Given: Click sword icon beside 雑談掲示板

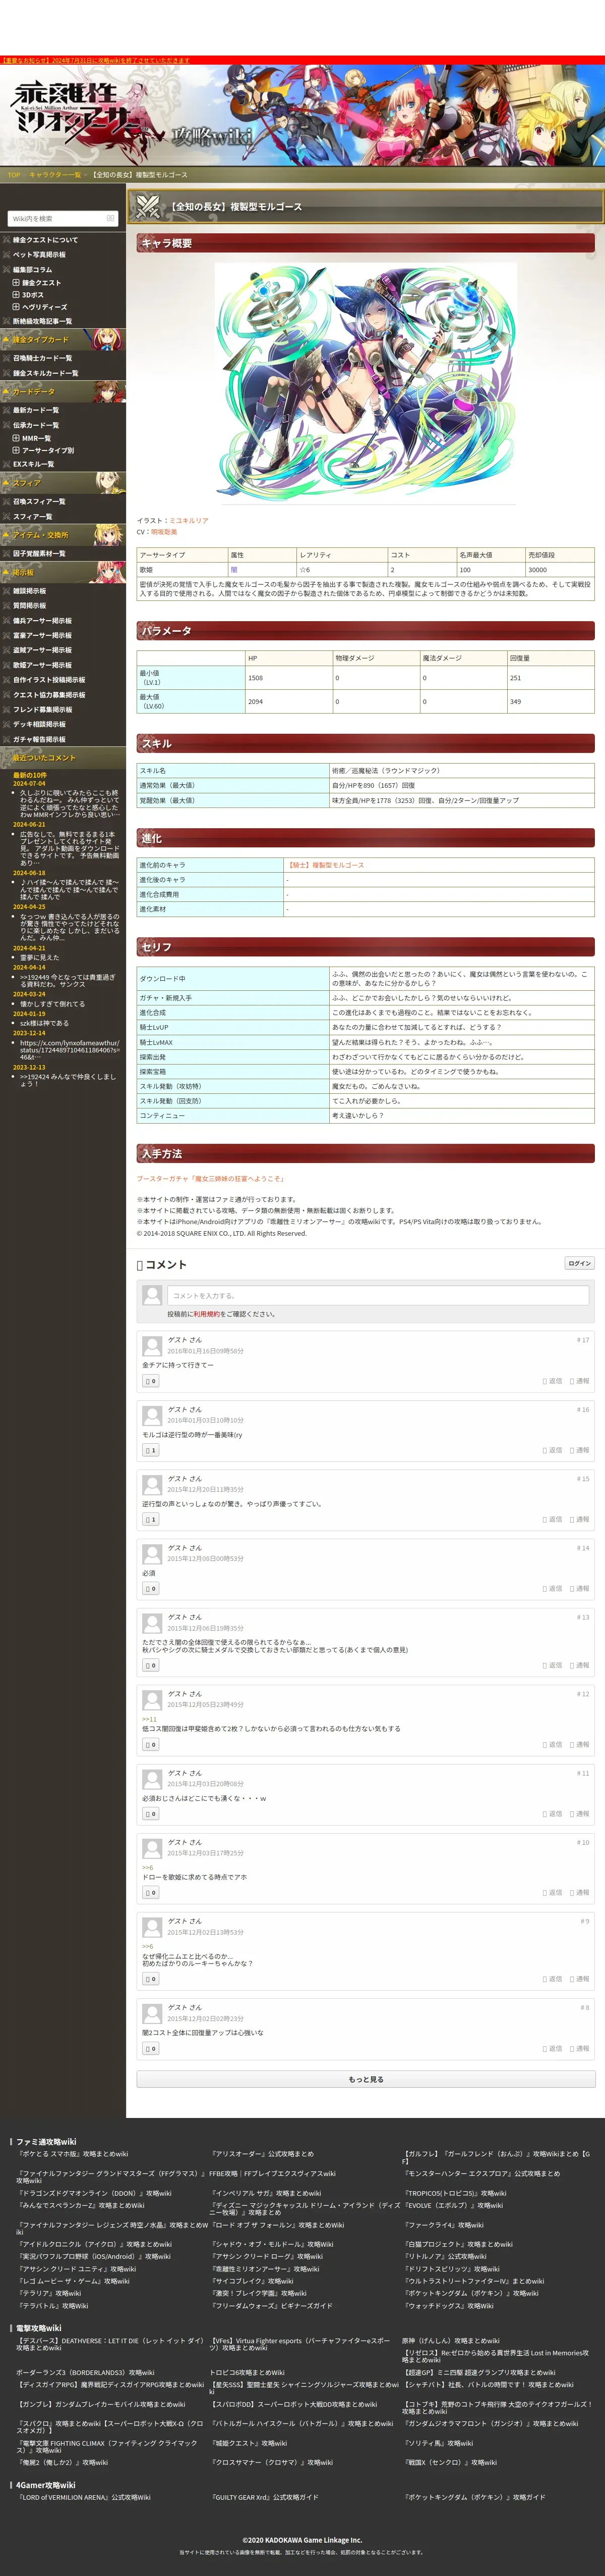Looking at the screenshot, I should coord(6,591).
